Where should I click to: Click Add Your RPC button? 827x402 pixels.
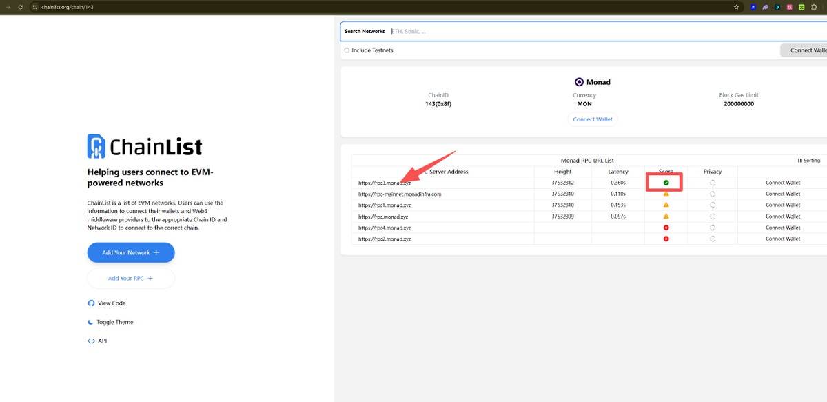coord(131,278)
